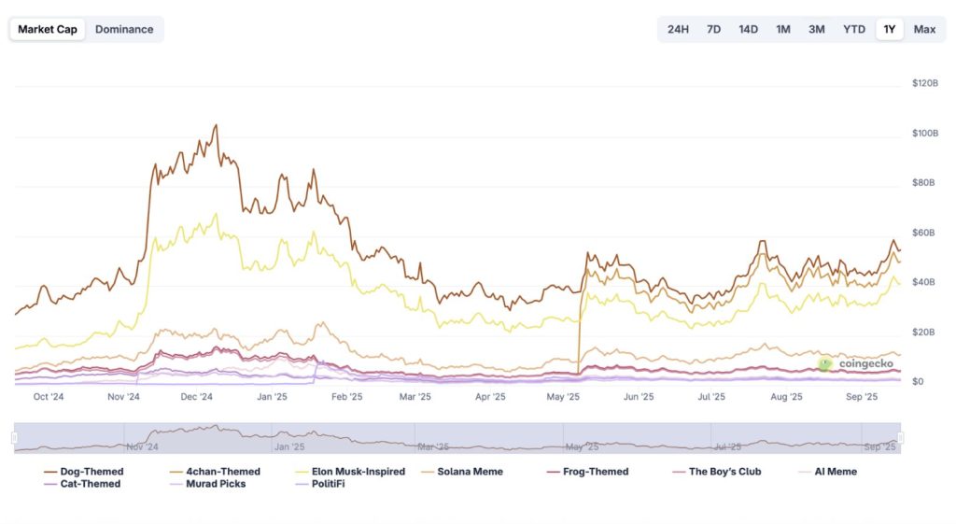This screenshot has height=524, width=956.
Task: Click the right handle of the range navigator
Action: (x=900, y=438)
